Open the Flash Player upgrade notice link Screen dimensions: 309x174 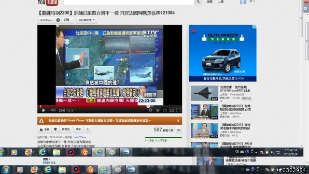99,120
